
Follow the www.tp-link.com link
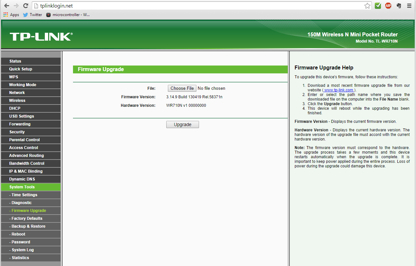point(339,90)
